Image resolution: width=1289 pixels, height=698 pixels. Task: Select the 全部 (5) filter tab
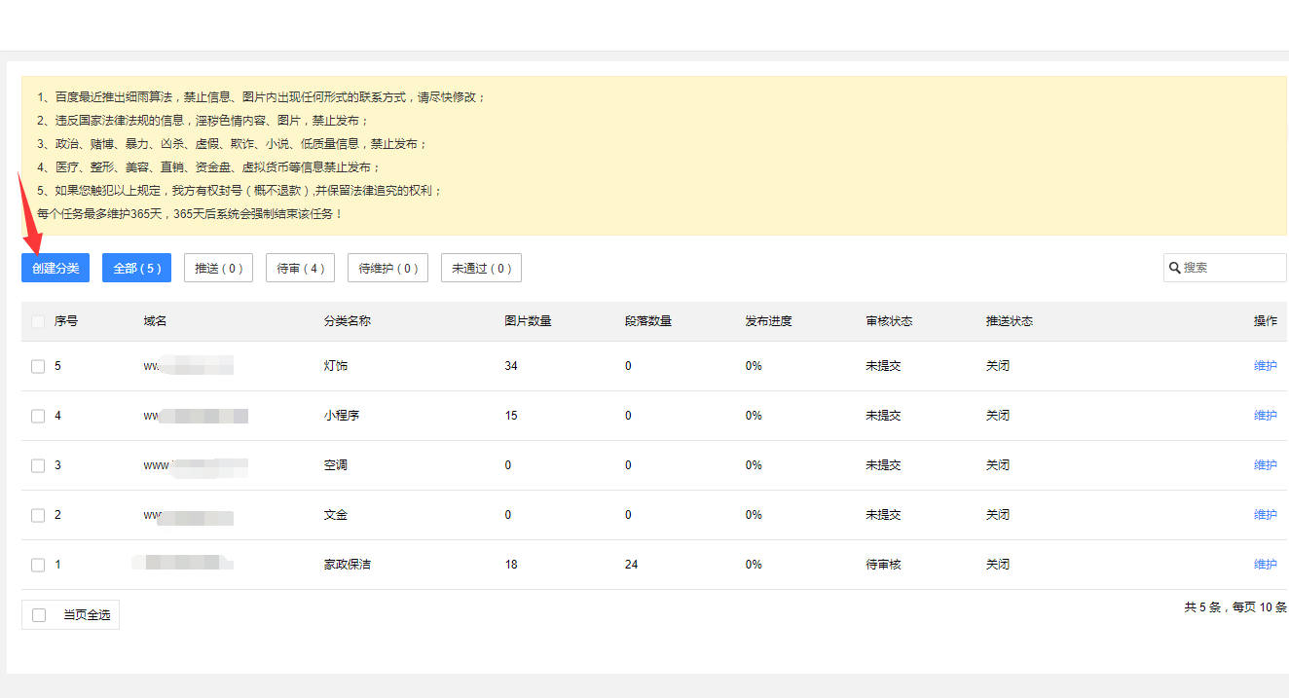(x=137, y=268)
